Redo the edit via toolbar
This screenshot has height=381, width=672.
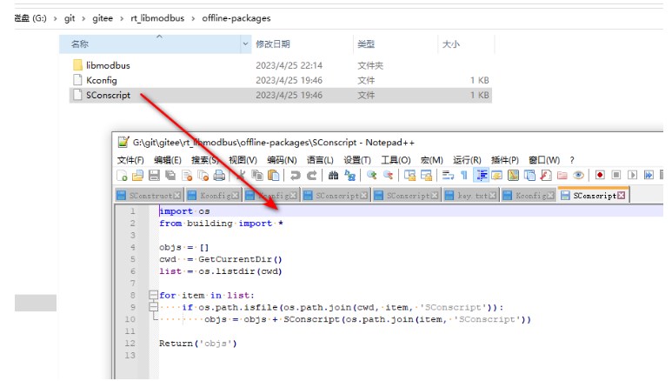(x=311, y=176)
